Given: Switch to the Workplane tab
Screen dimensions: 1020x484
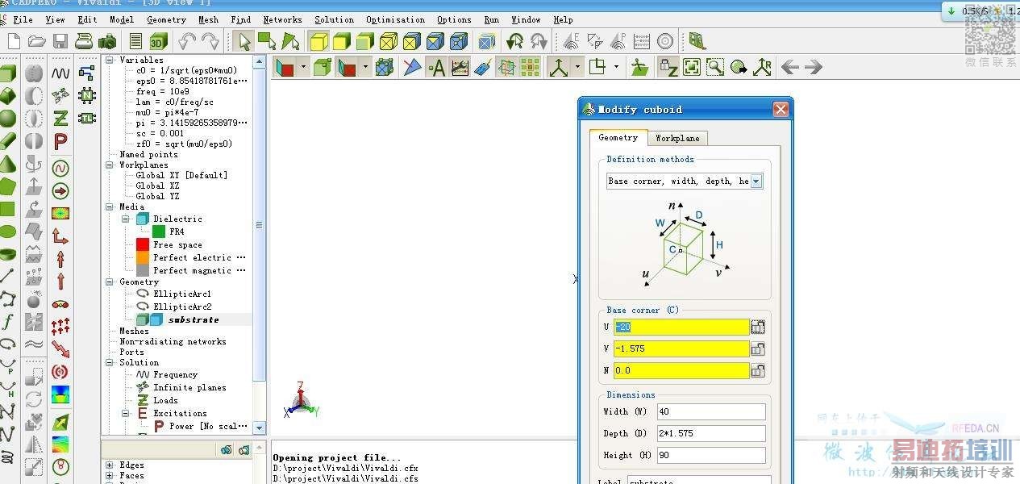Looking at the screenshot, I should [x=677, y=138].
